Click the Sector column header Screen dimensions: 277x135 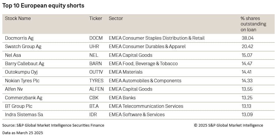(x=116, y=18)
